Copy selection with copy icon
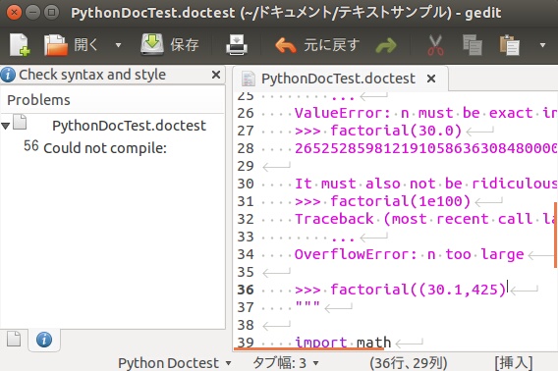 click(x=473, y=45)
